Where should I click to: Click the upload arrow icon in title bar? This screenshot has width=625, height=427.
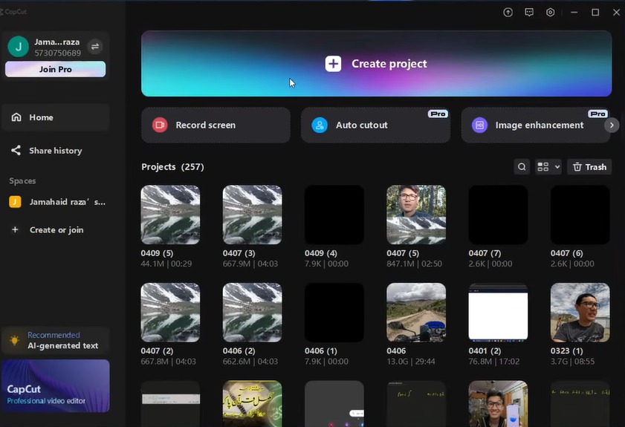[508, 13]
